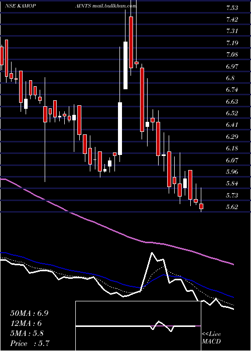Click the 50MA : 6.9 readout
Screen dimensions: 251x351
pyautogui.click(x=29, y=313)
